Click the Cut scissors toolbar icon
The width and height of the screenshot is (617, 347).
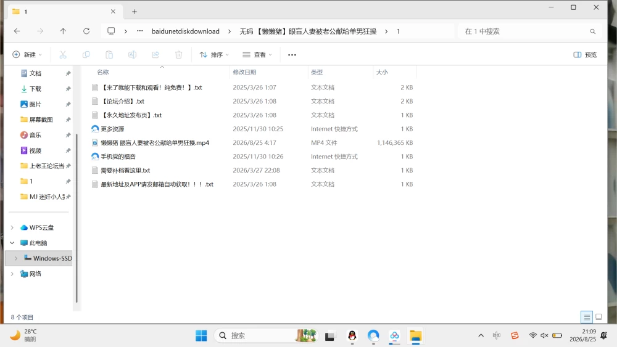(63, 55)
